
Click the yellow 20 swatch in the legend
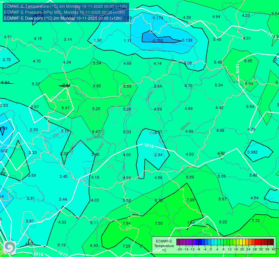[x=241, y=242]
